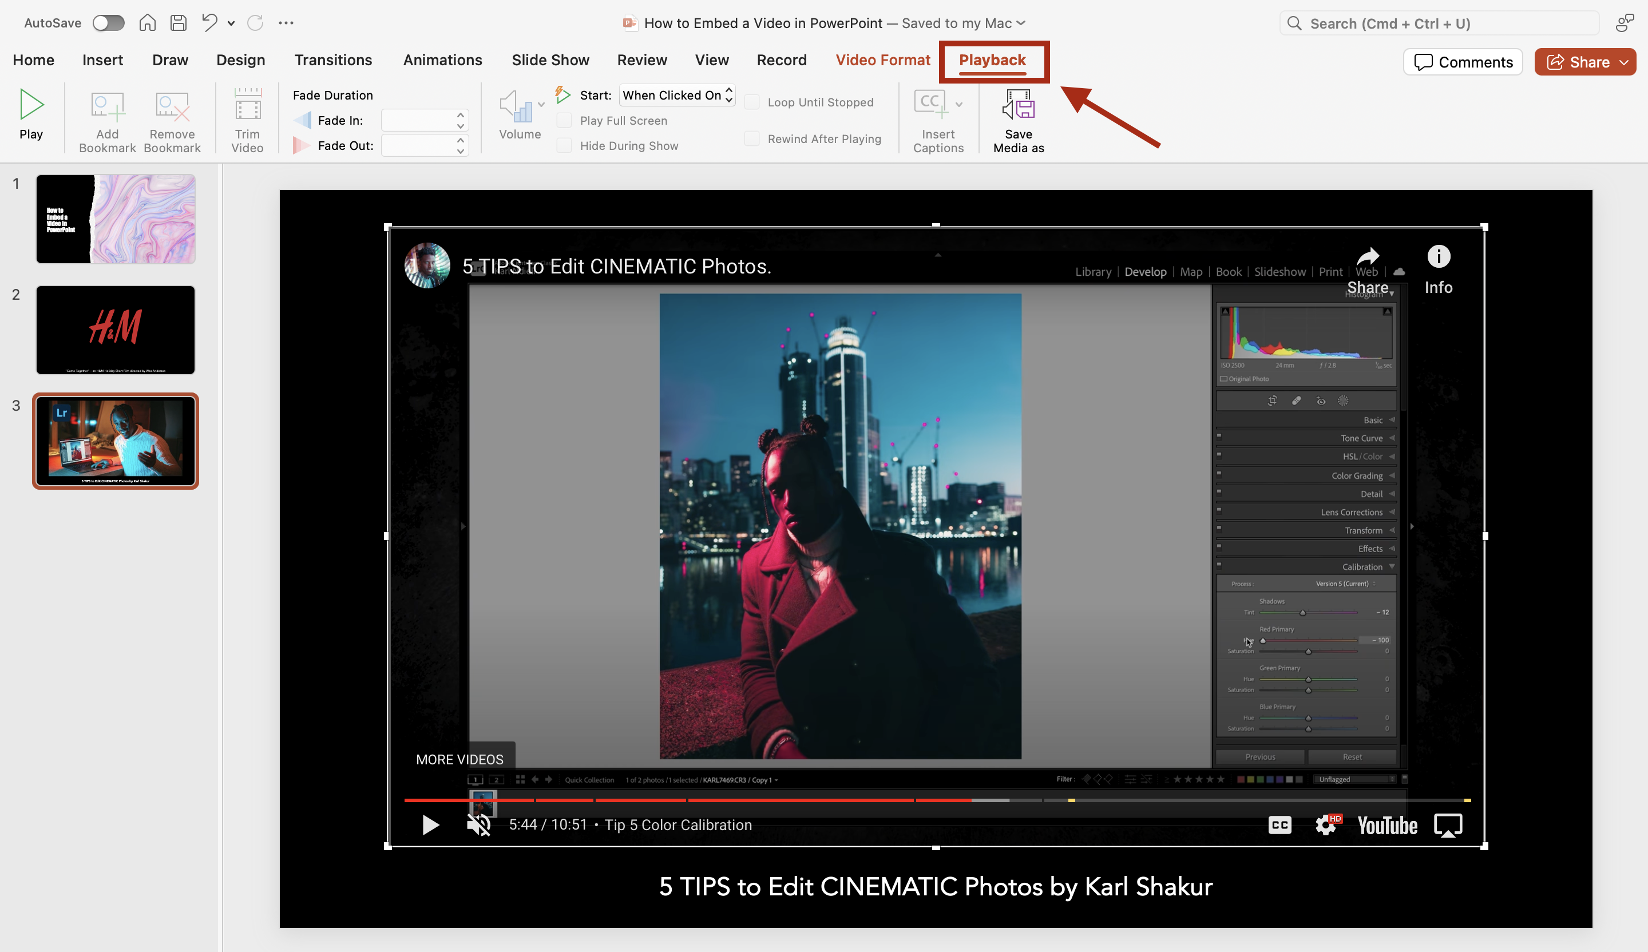
Task: Select the Playback tab
Action: 992,60
